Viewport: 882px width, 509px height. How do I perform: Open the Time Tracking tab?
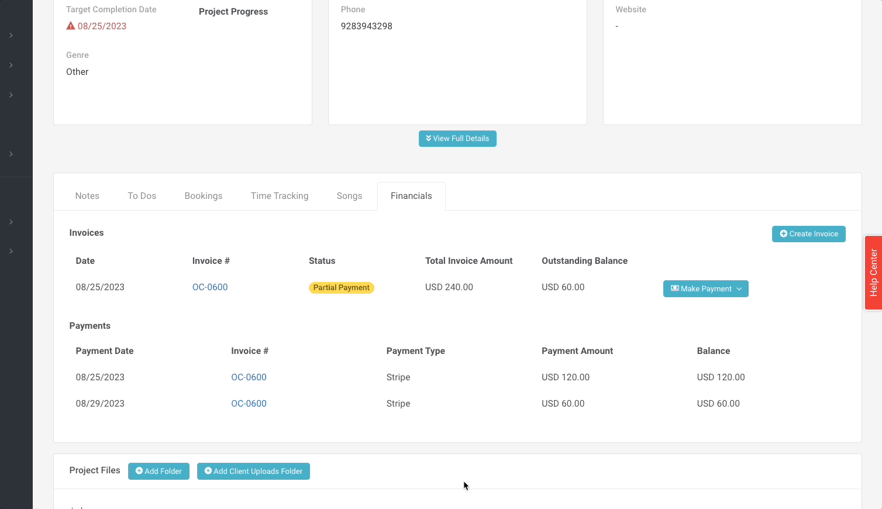pos(279,195)
